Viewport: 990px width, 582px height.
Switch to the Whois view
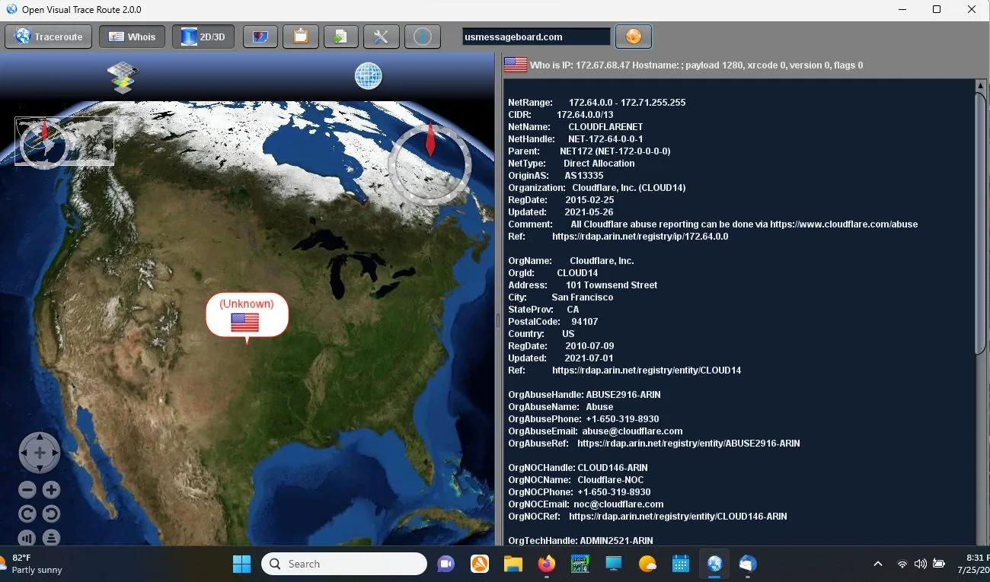[x=132, y=37]
